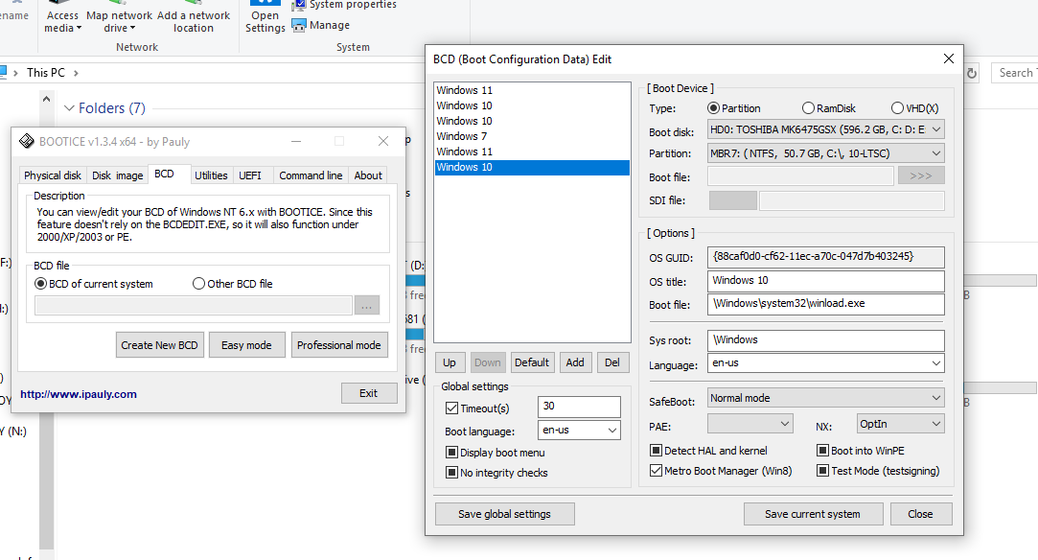Open the Language dropdown in Options
The width and height of the screenshot is (1038, 560).
(x=825, y=362)
